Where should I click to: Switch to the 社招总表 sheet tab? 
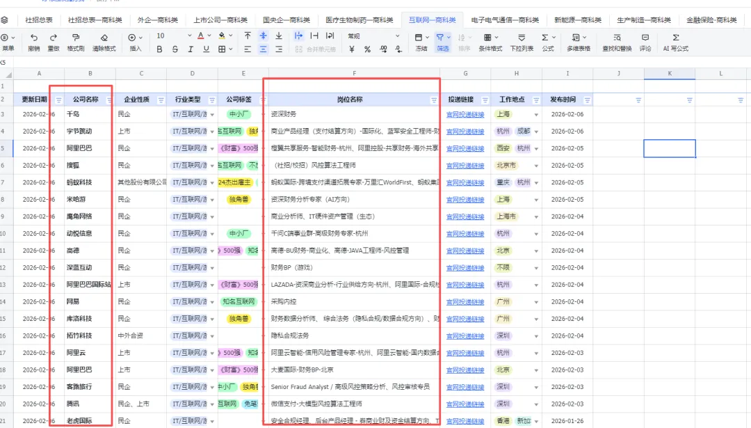[39, 20]
